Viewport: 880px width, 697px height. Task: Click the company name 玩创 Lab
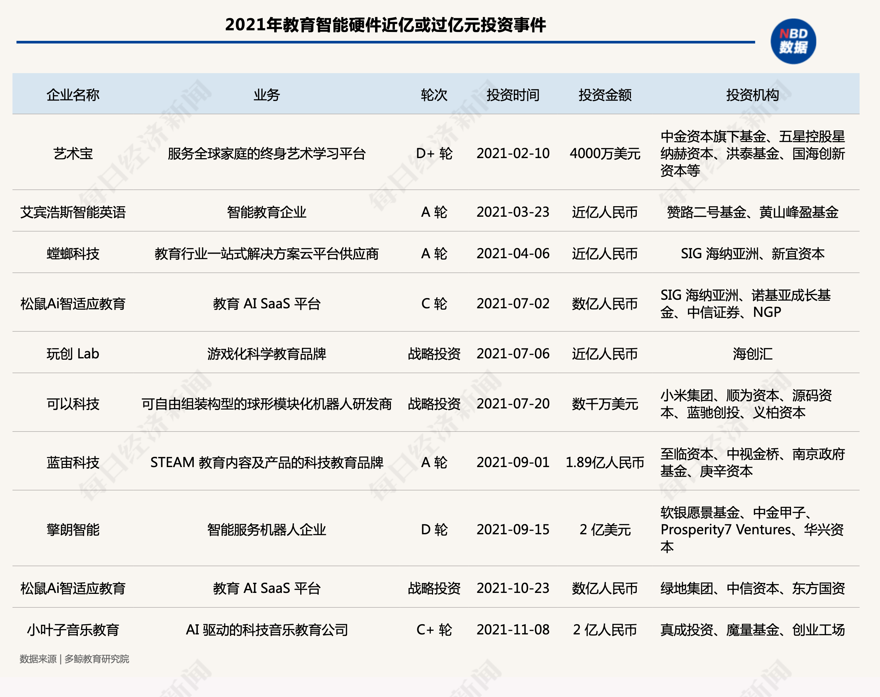tap(73, 354)
